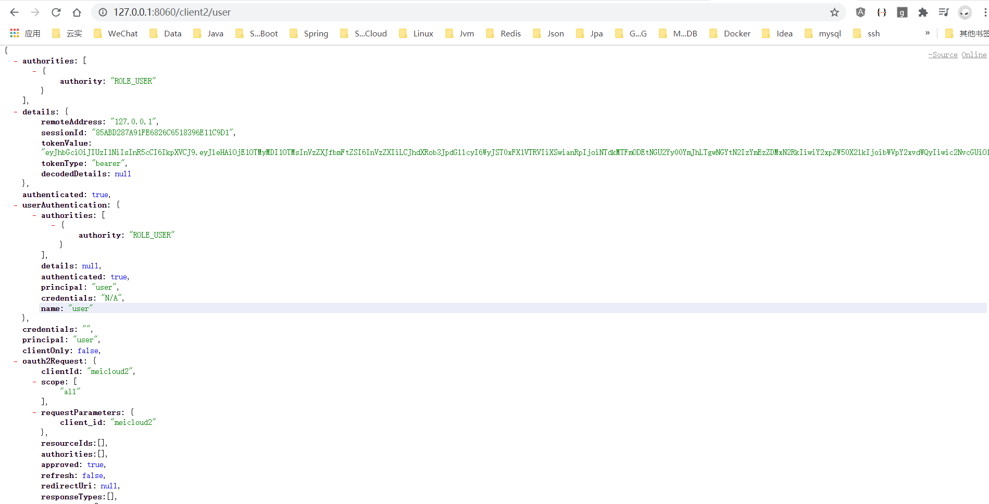Open the Angular extension icon
989x504 pixels.
coord(860,12)
